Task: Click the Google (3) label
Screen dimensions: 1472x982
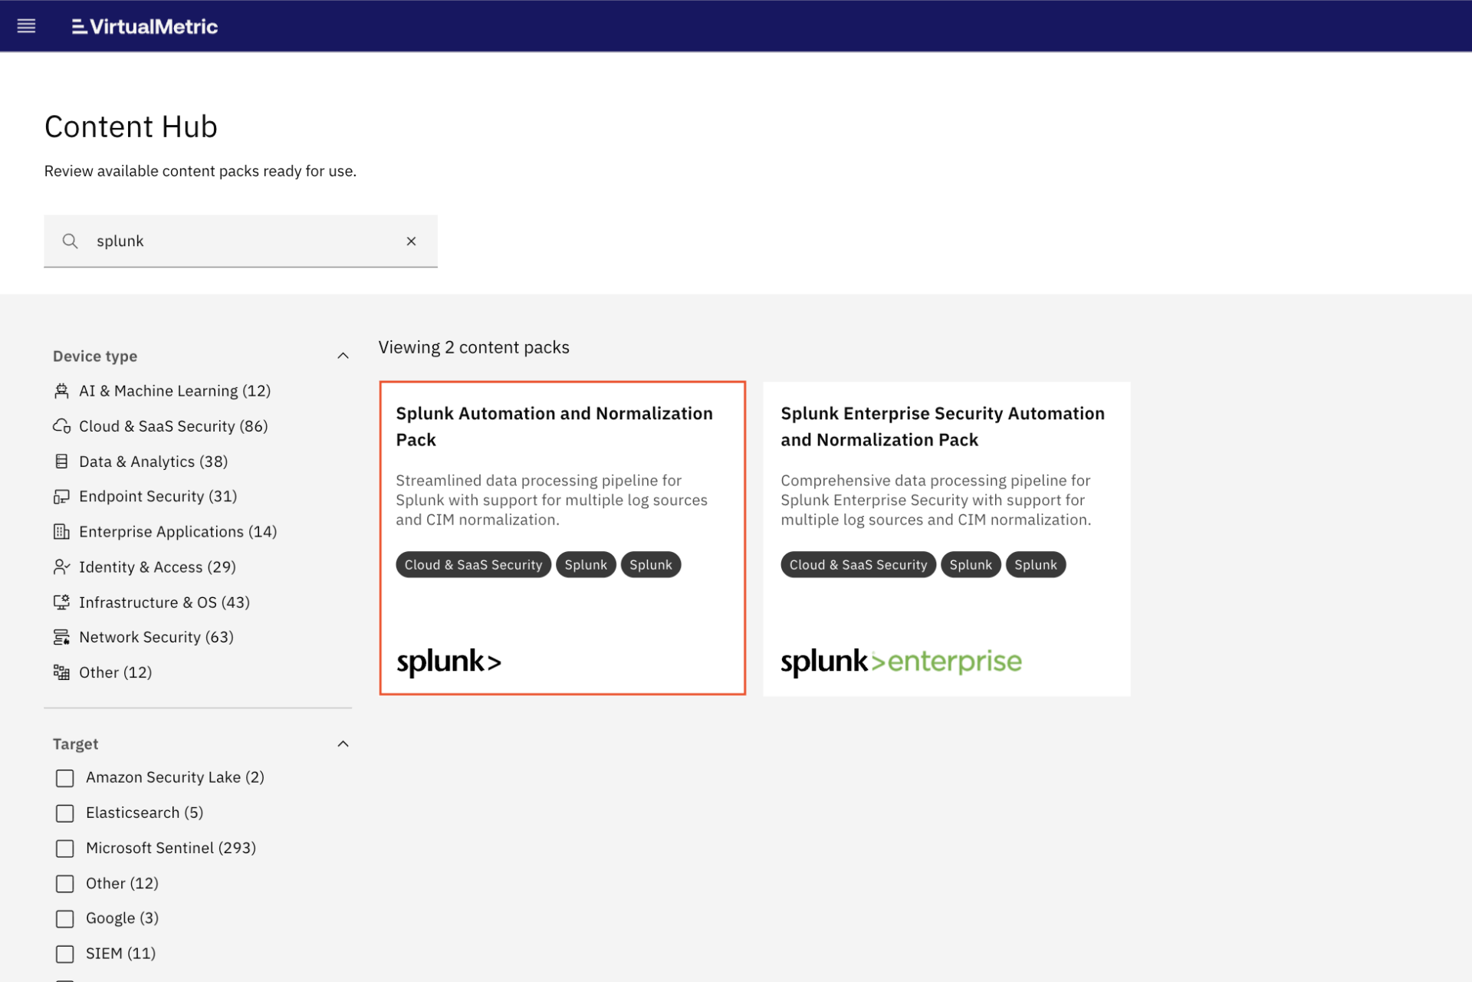Action: click(123, 918)
